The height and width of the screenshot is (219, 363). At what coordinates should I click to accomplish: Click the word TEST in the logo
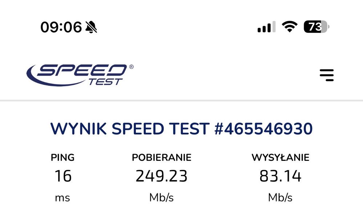pos(105,81)
